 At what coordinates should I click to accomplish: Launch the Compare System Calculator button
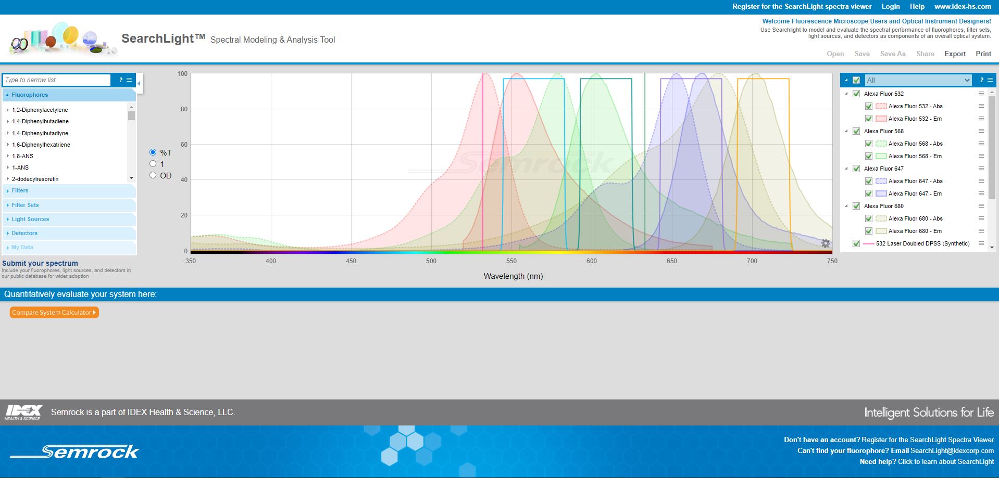point(54,313)
